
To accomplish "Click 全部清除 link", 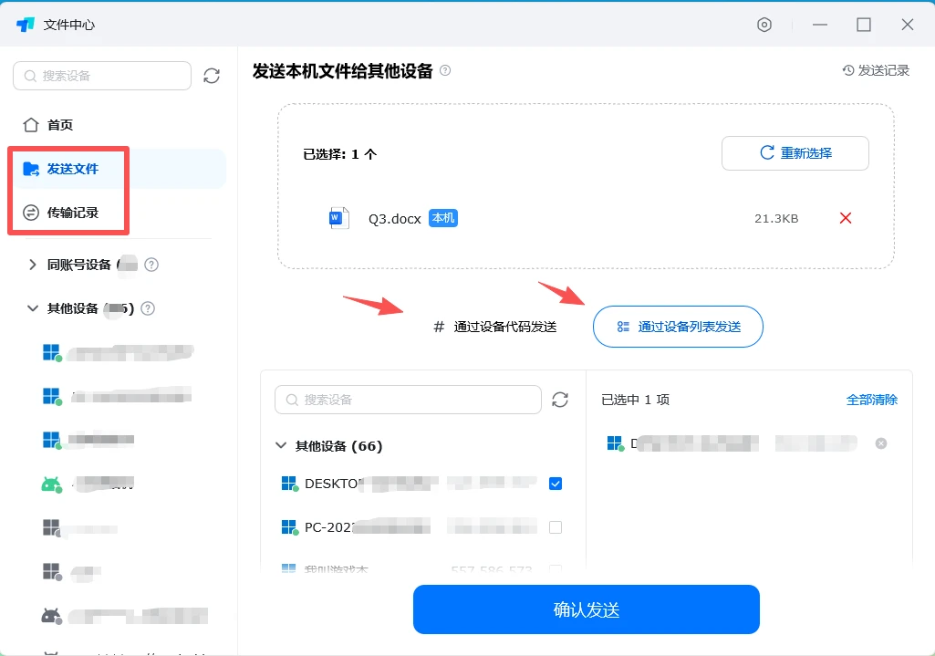I will click(x=872, y=400).
